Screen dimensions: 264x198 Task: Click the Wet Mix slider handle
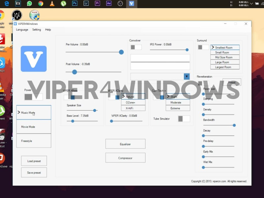(x=203, y=168)
